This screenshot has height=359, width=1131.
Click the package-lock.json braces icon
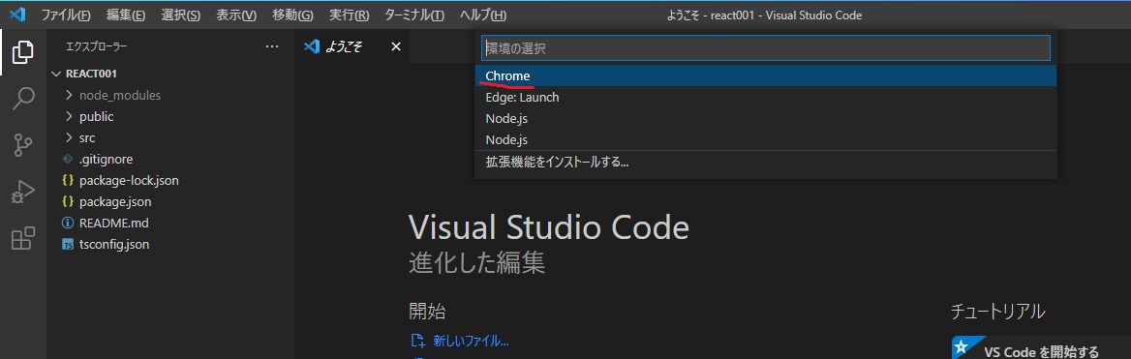click(68, 180)
